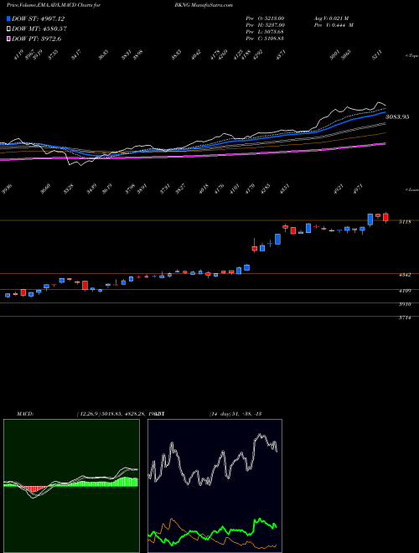419x553 pixels.
Task: Click the ADX (14 day) parameters text
Action: click(235, 414)
